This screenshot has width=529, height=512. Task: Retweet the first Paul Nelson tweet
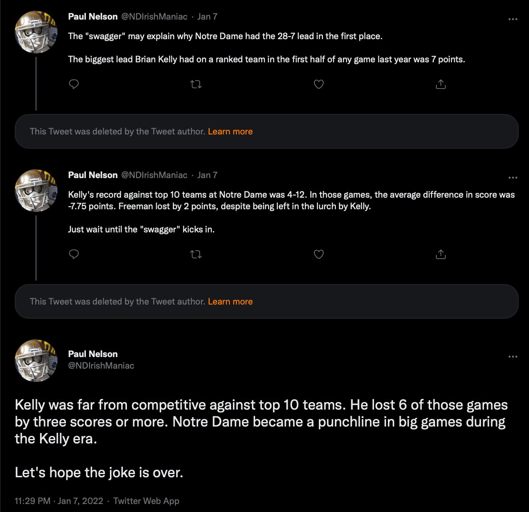tap(196, 84)
